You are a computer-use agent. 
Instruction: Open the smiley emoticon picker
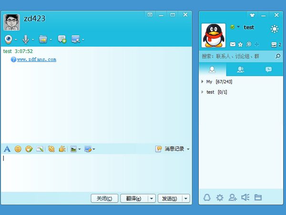pos(18,149)
